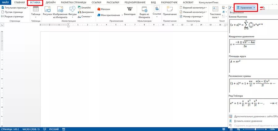Open the Ссылки links dropdown

157,12
